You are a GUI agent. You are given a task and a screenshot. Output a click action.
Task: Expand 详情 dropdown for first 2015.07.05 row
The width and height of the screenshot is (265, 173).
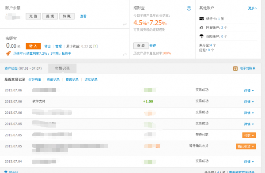[x=249, y=124]
